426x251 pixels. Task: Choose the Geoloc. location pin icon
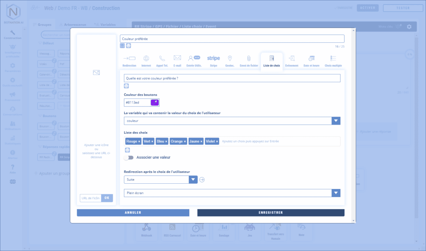230,59
